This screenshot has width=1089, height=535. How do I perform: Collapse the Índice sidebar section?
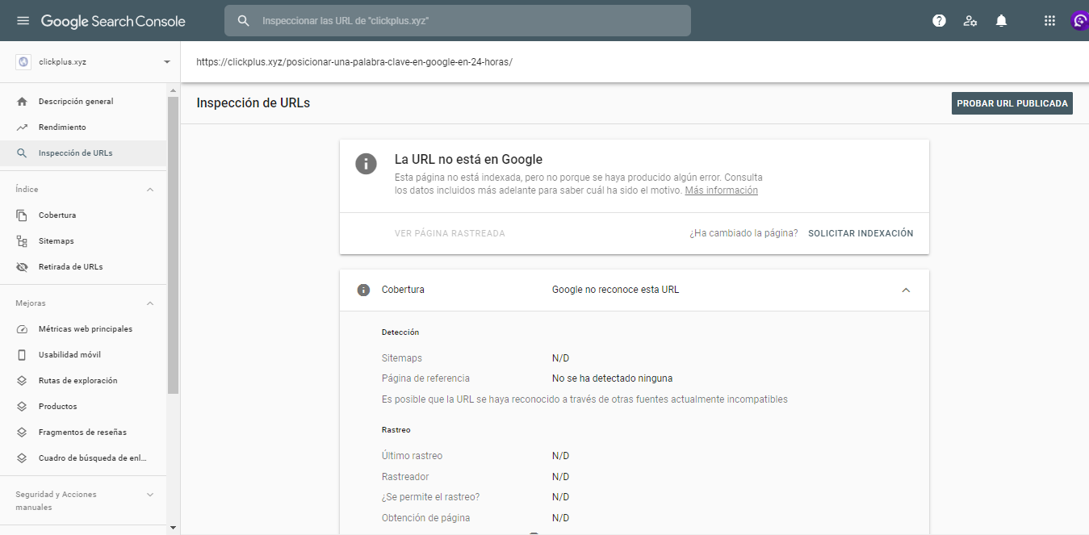(149, 189)
